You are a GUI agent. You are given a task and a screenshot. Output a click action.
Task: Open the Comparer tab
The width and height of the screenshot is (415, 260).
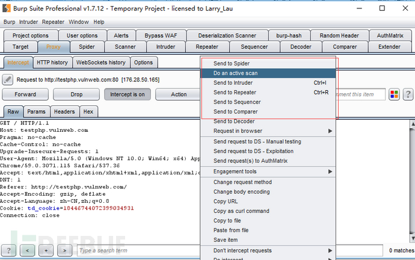345,47
